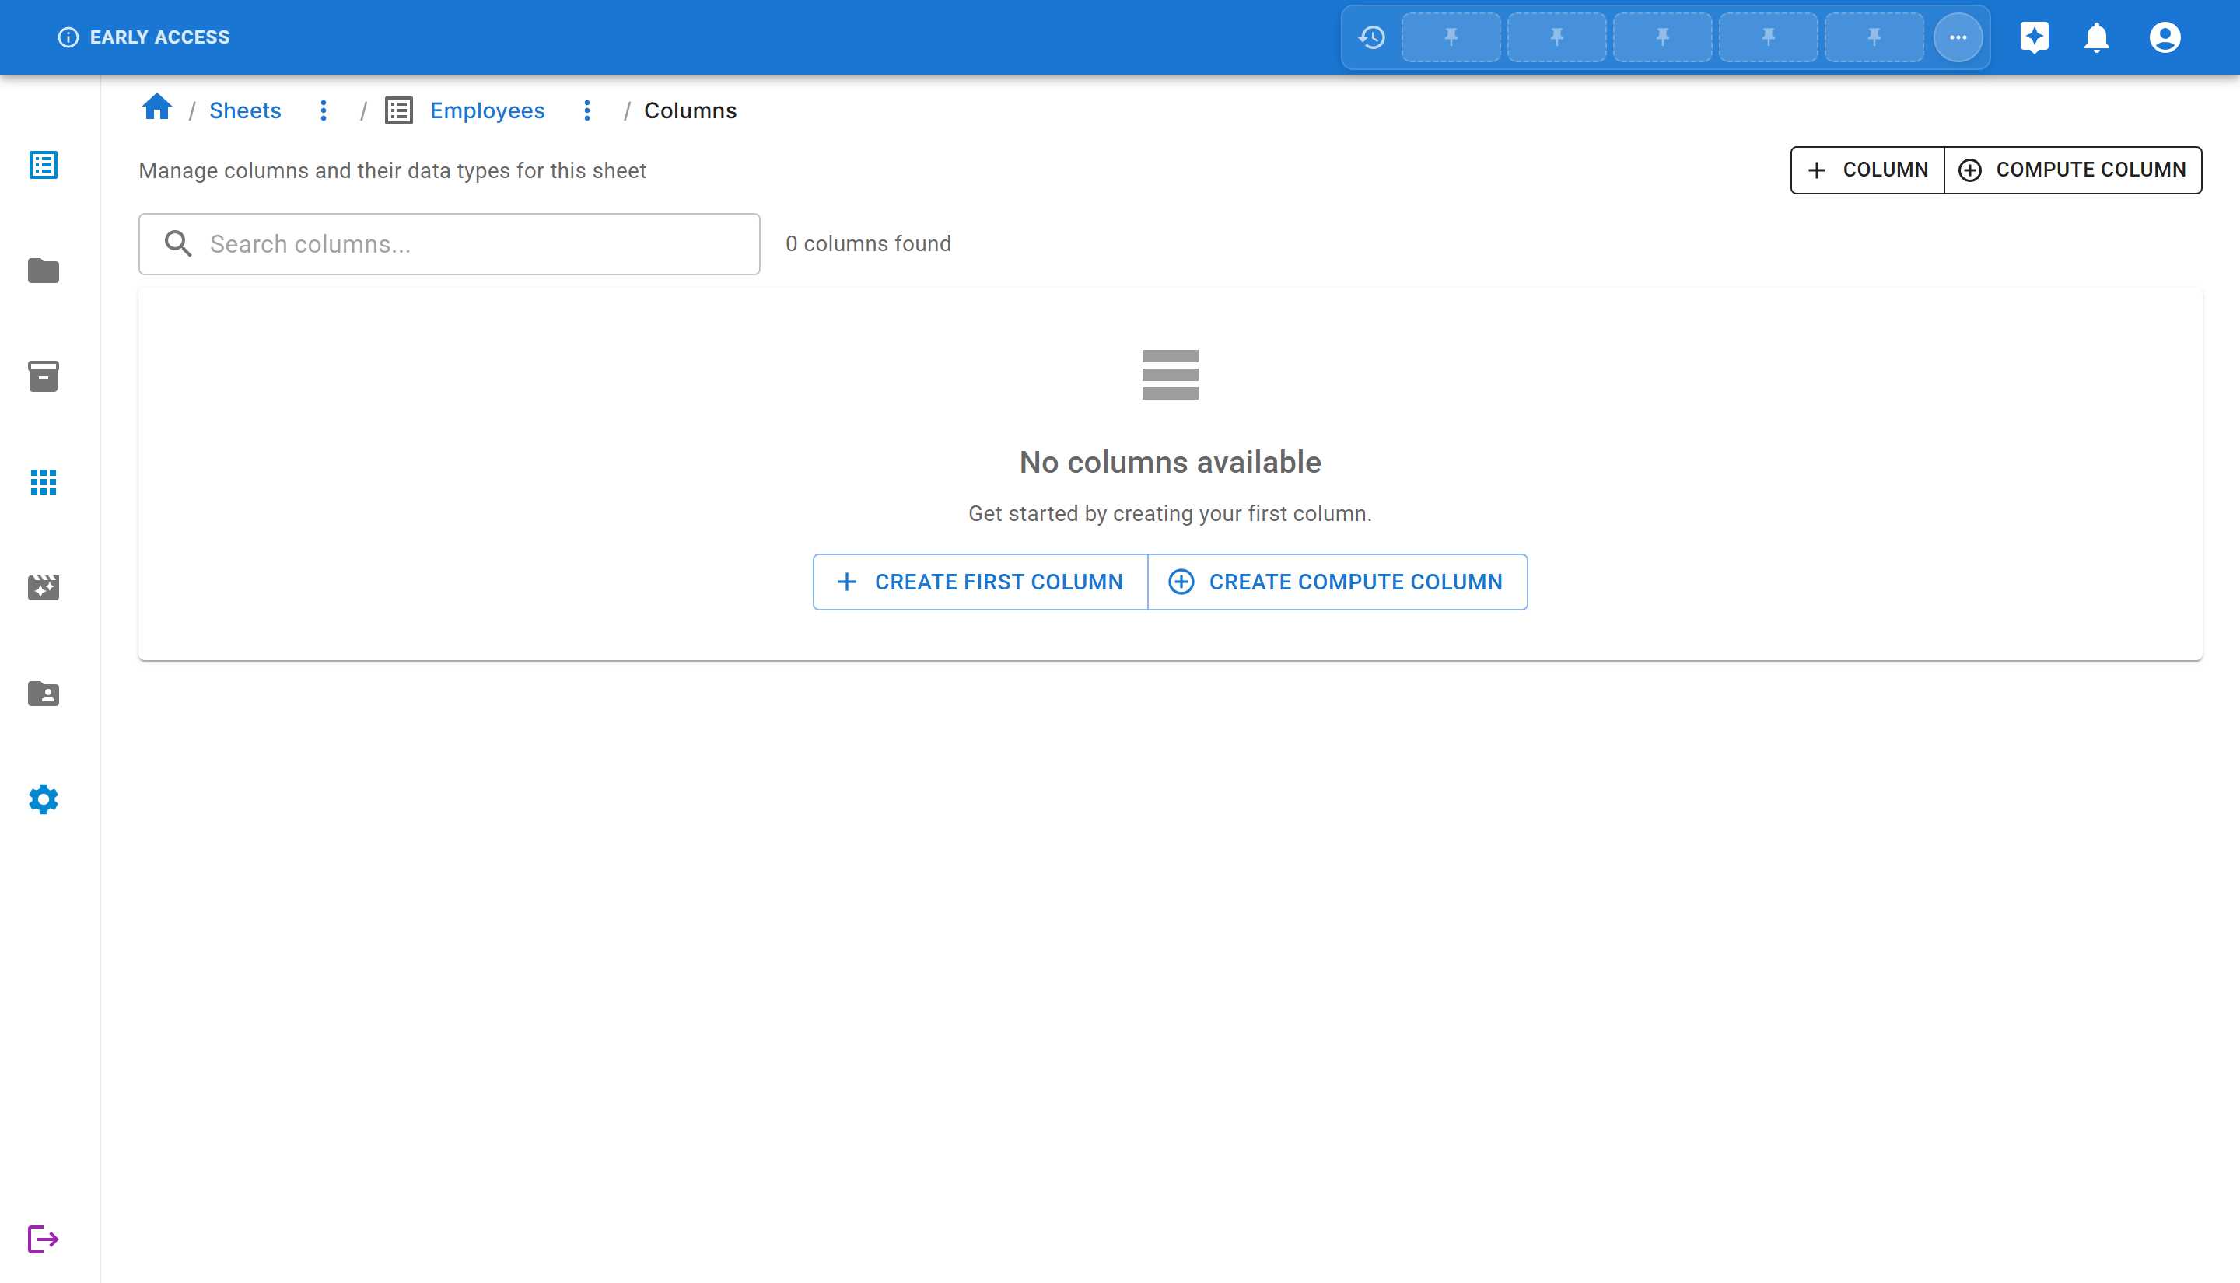Click the Create First Column button
This screenshot has width=2240, height=1283.
pos(980,582)
